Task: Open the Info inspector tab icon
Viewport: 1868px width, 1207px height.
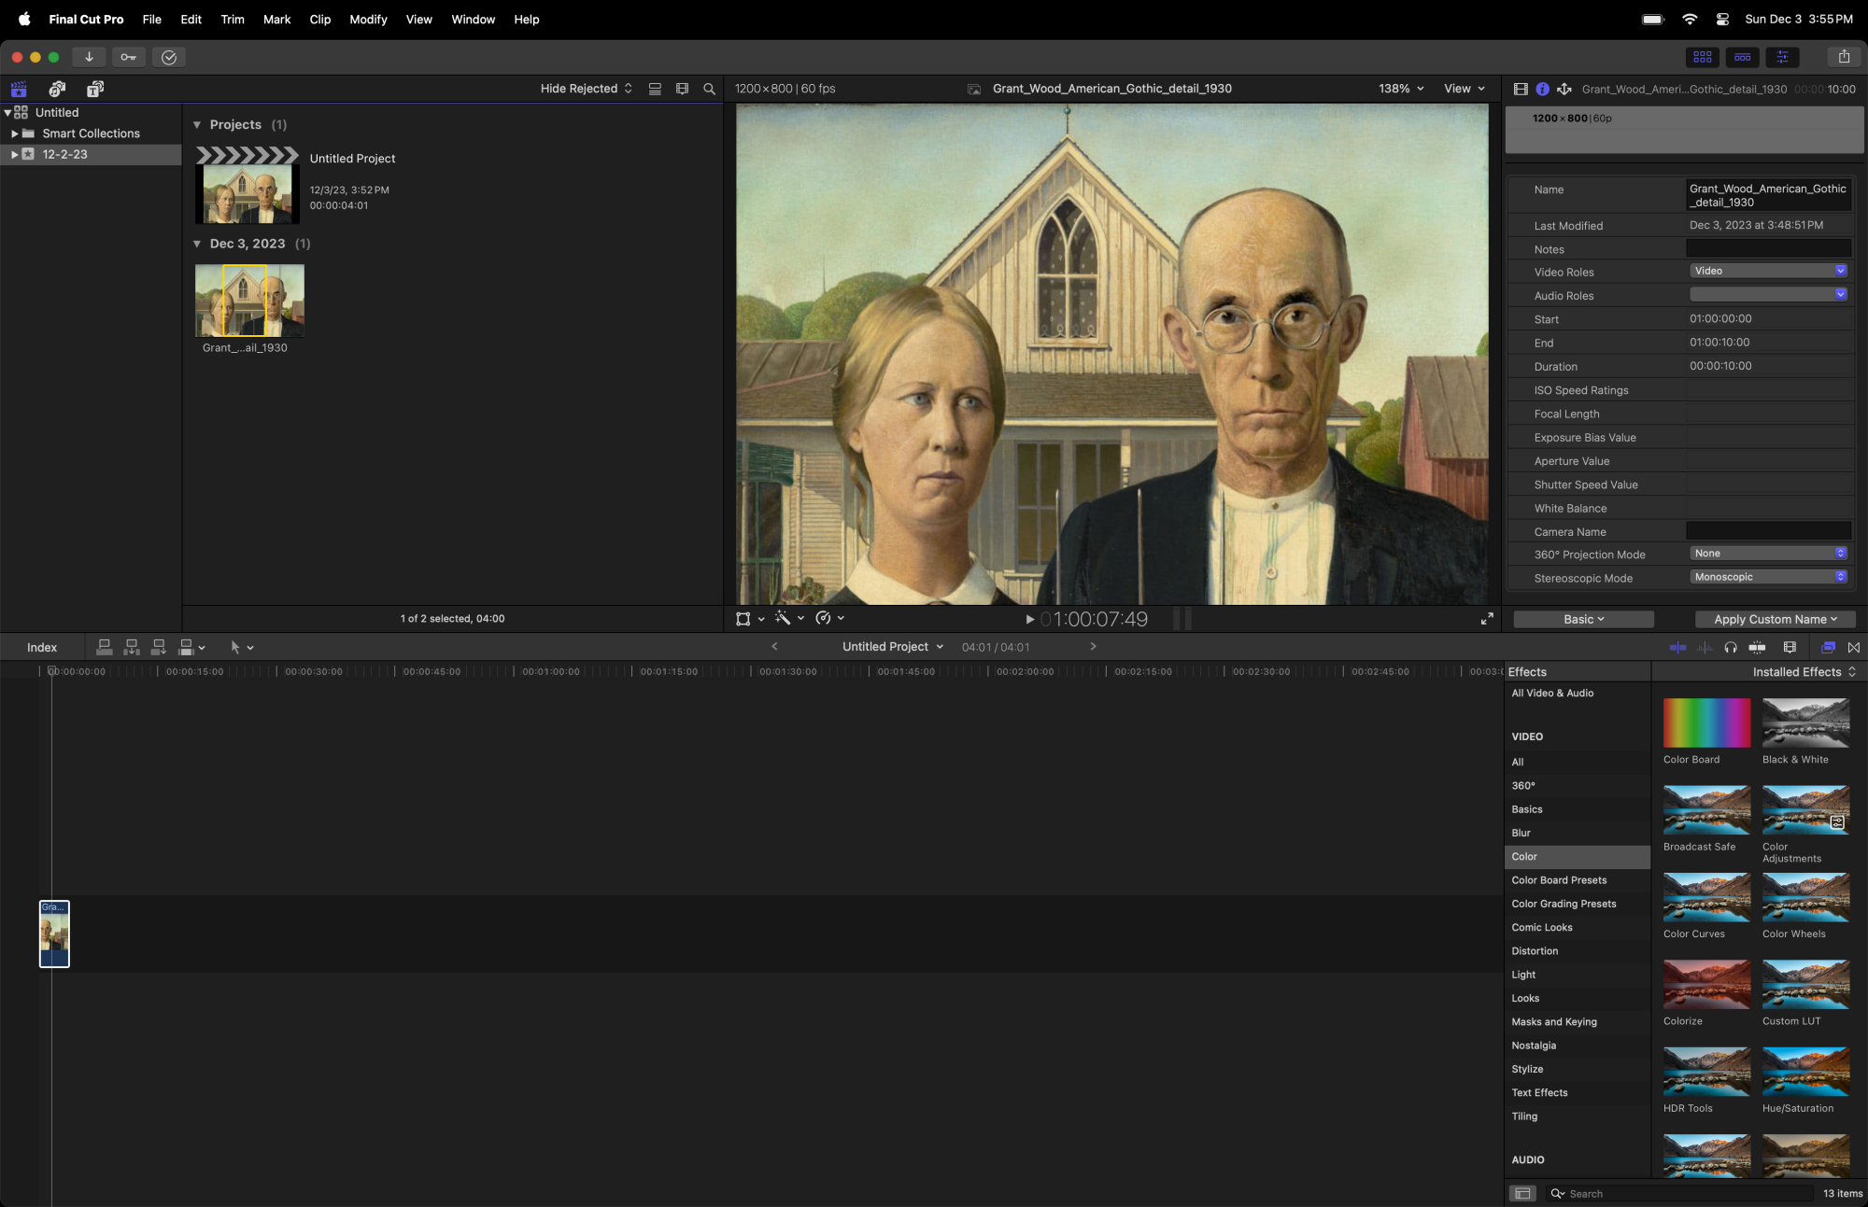Action: (x=1542, y=89)
